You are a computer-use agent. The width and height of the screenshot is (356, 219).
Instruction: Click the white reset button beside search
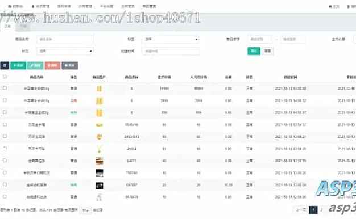tap(268, 51)
